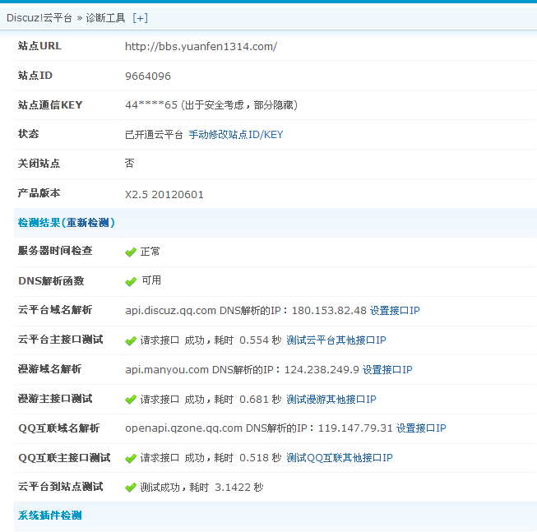Click the site URL http://bbs.yuanfen1314.com/

point(201,46)
